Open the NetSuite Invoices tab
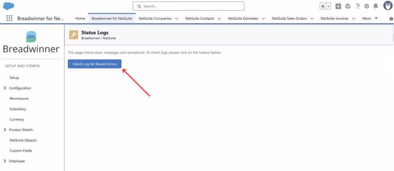 (x=334, y=18)
